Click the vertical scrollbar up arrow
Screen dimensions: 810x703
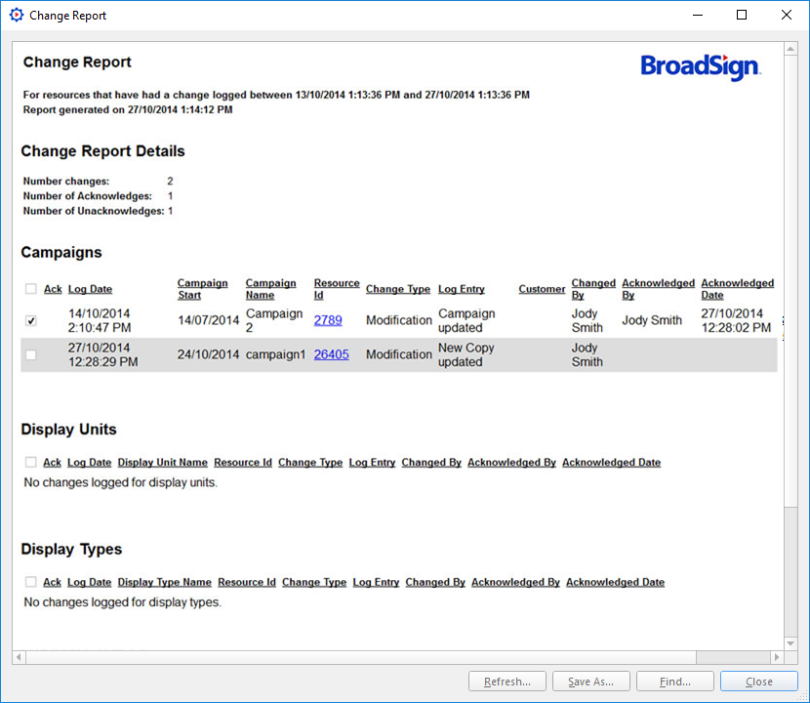coord(790,50)
